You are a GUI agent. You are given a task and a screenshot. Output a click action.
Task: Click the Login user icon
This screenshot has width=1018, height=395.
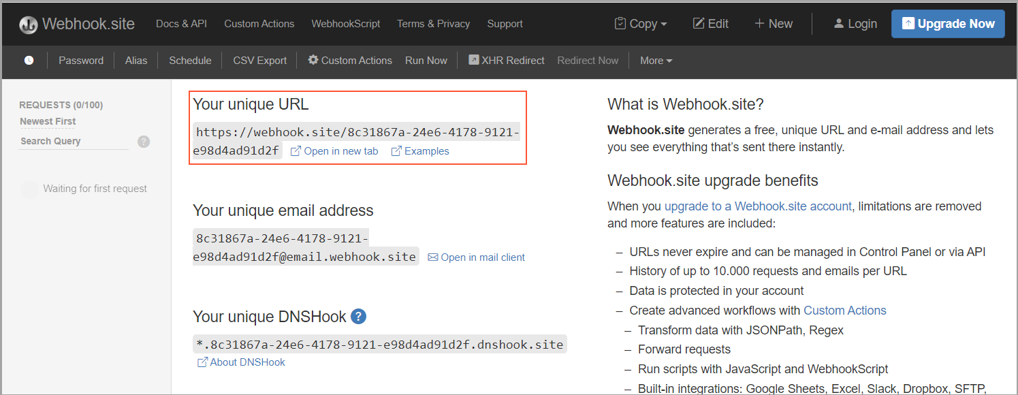(x=839, y=24)
